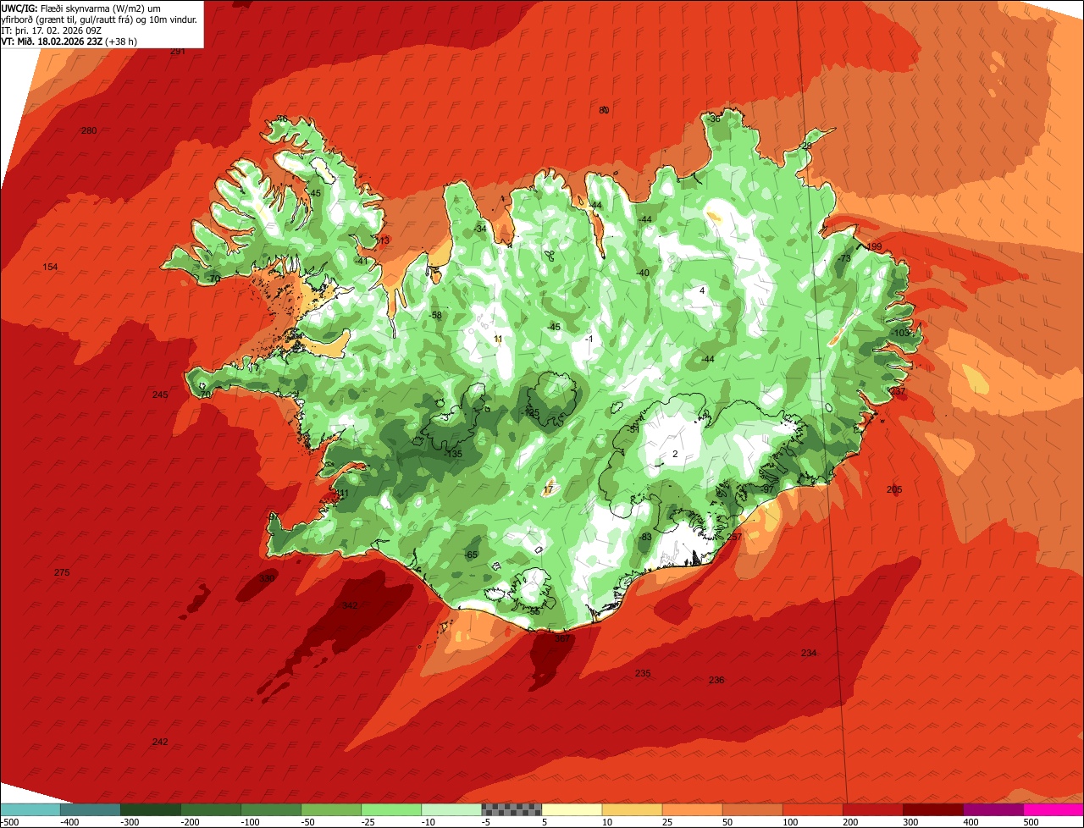Screen dimensions: 1084x828
Task: Click the ocean flux value '291'
Action: pos(178,52)
